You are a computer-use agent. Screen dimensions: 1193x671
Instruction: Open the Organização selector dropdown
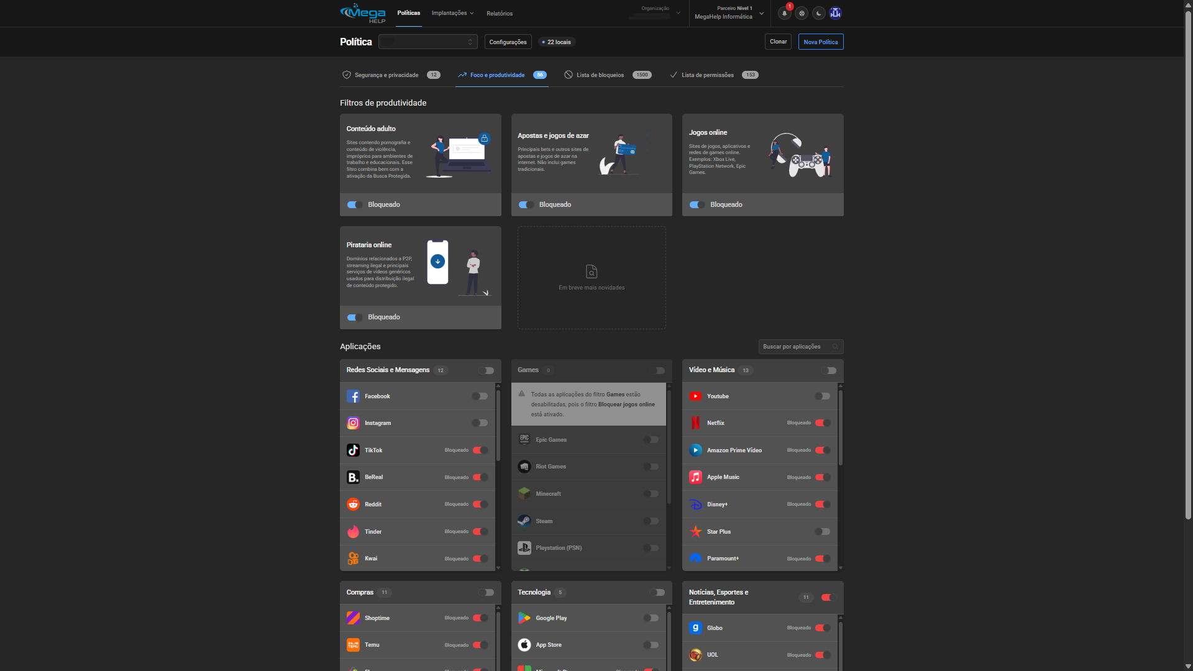click(x=655, y=13)
